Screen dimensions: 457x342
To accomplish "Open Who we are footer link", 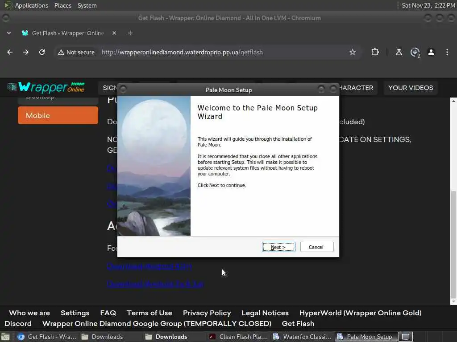I will [x=29, y=313].
